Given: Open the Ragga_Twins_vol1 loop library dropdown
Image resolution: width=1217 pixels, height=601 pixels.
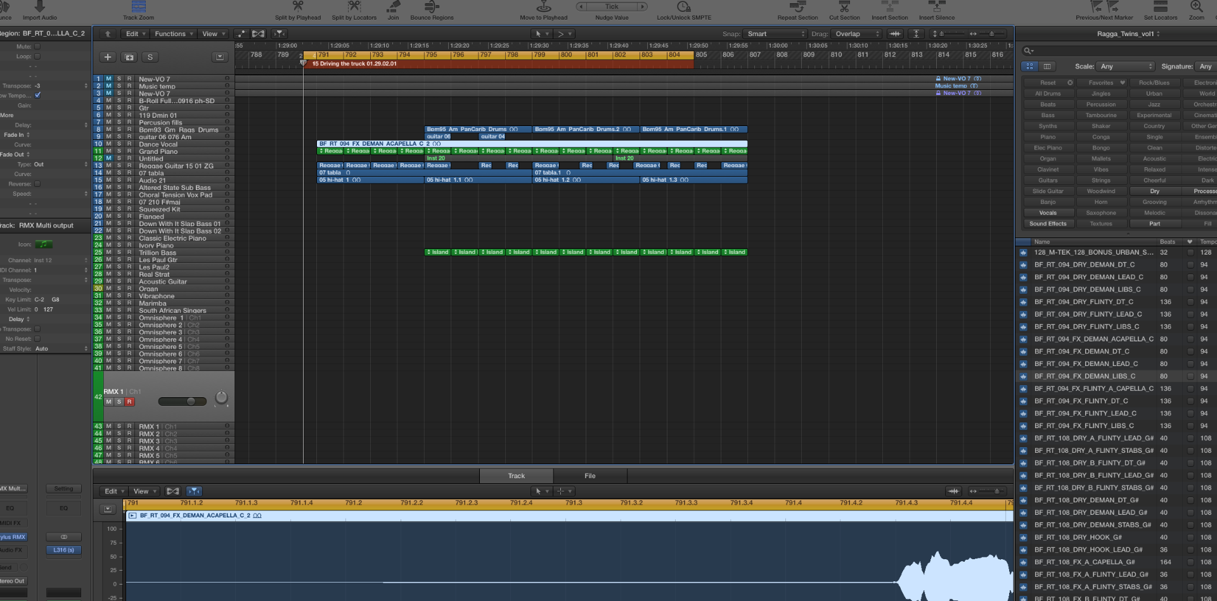Looking at the screenshot, I should tap(1128, 34).
